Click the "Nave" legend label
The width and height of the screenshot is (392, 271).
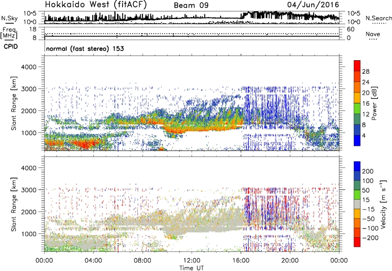(x=373, y=34)
